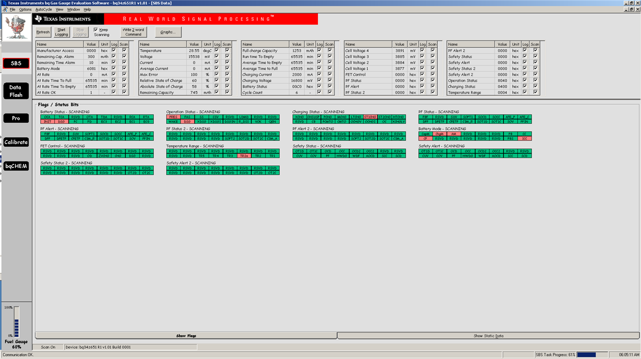Select the Show Flags tab button
The width and height of the screenshot is (641, 359).
pos(186,336)
